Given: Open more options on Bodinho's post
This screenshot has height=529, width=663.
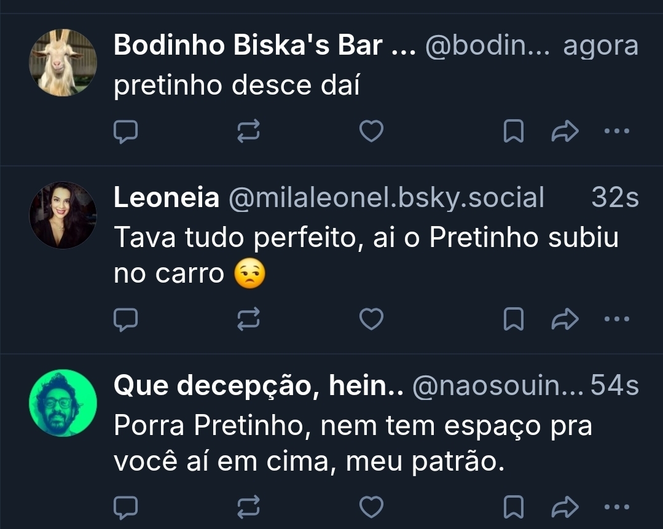Looking at the screenshot, I should click(617, 131).
